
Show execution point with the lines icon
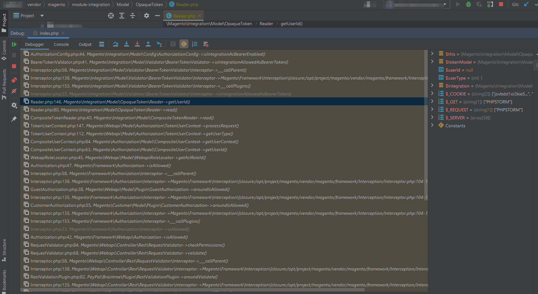point(102,44)
